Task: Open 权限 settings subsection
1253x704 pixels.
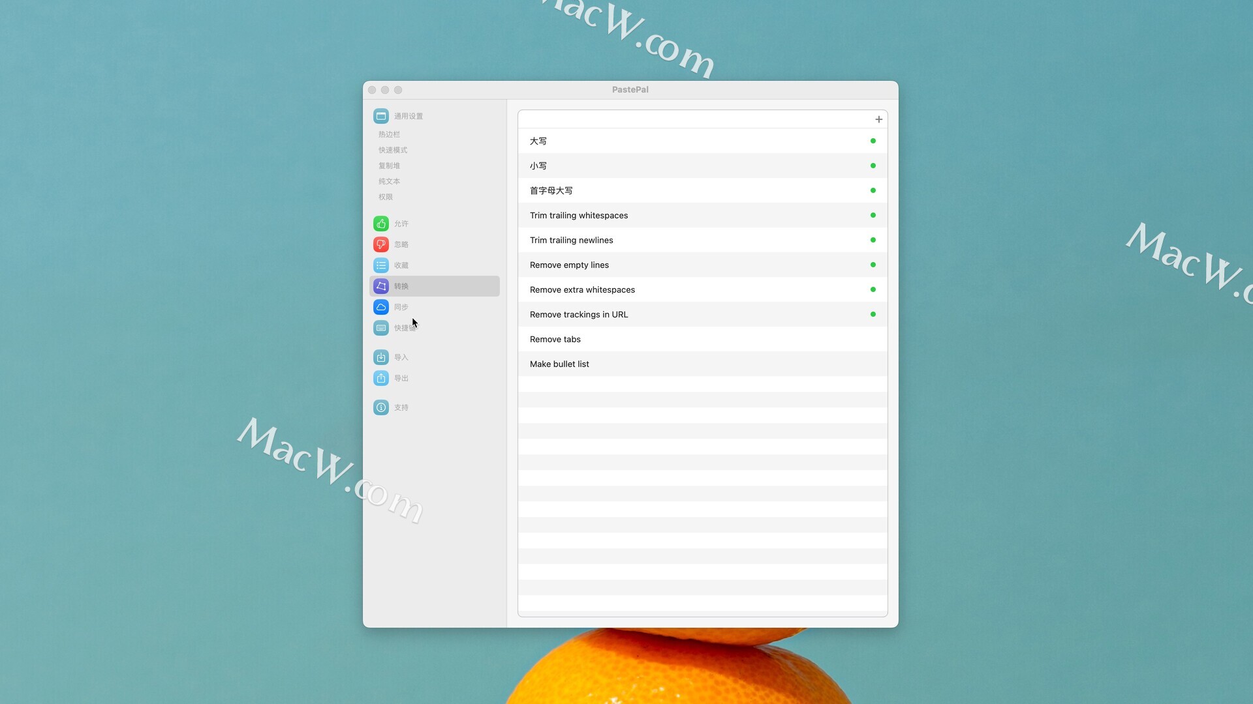Action: (x=386, y=197)
